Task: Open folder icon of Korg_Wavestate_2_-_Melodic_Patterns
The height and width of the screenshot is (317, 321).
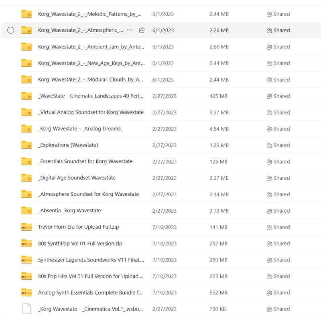Action: [x=26, y=14]
